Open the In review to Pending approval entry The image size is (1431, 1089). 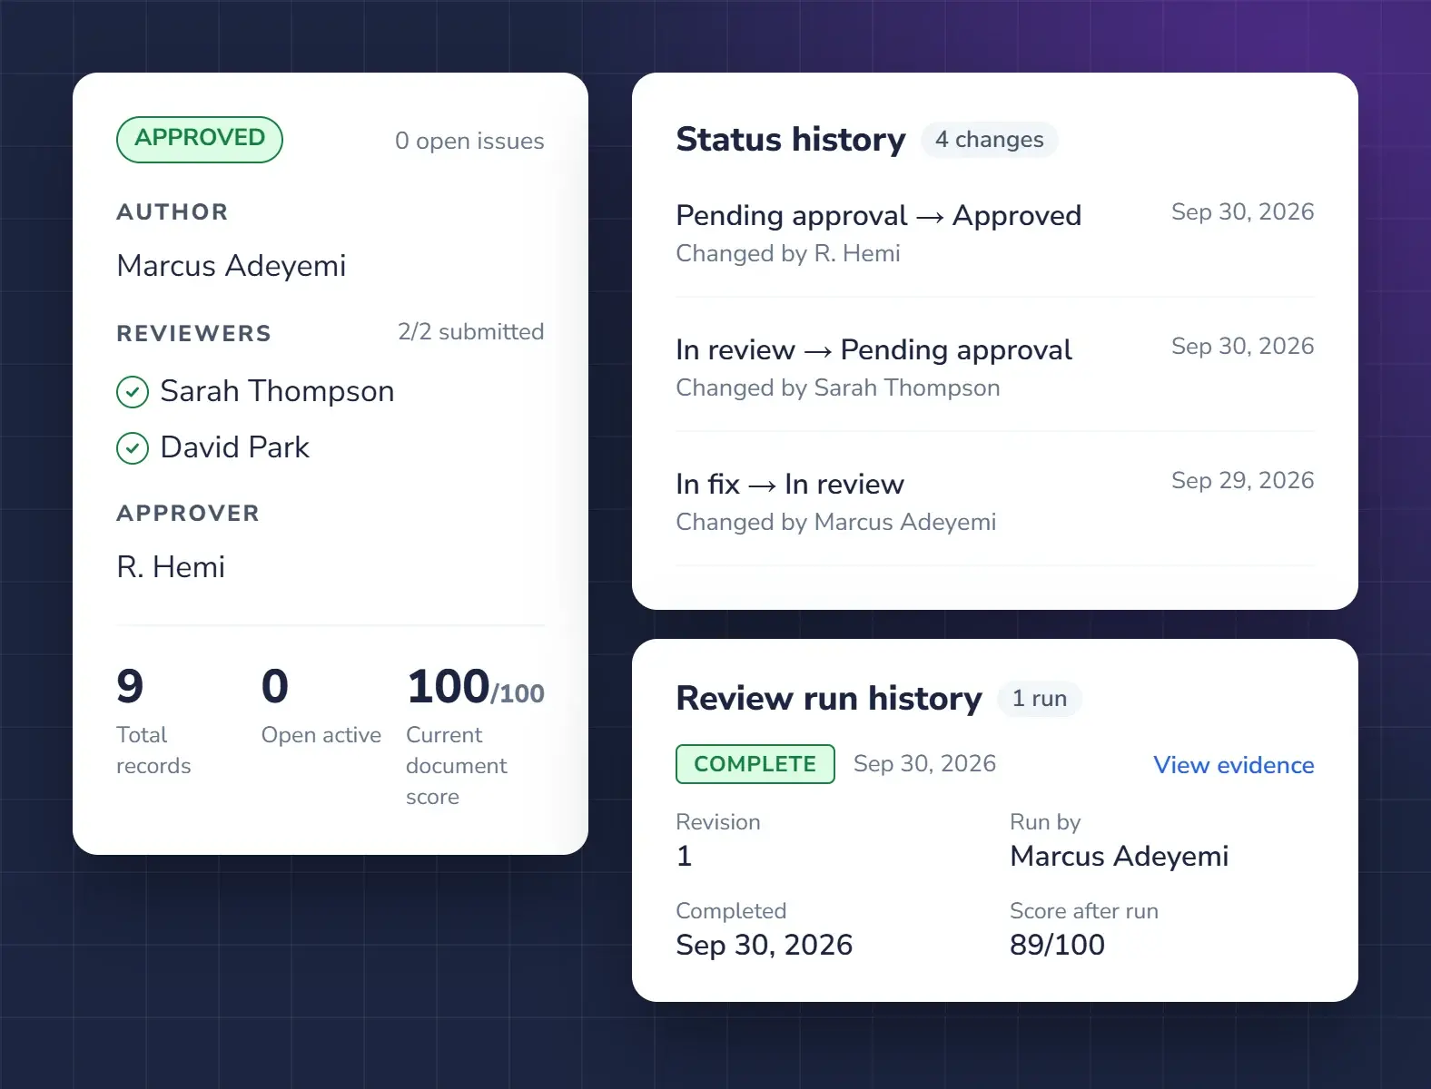[995, 368]
